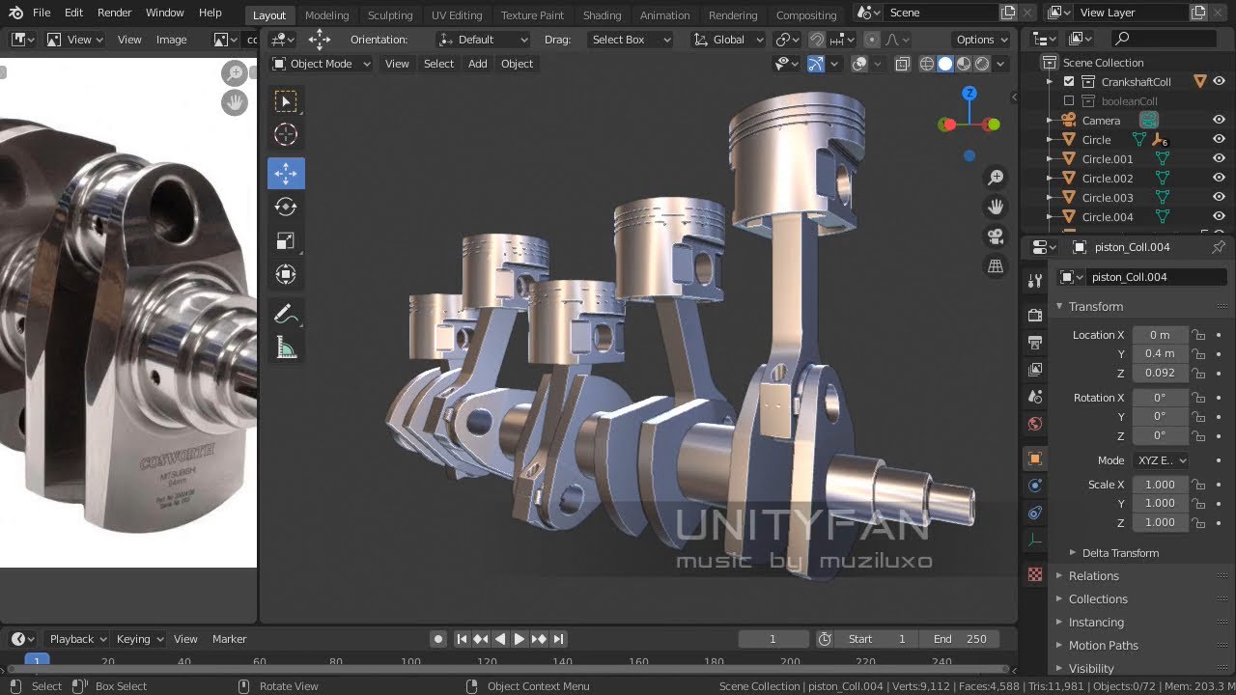Select the Select Box tool in viewport toolbar
1236x695 pixels.
coord(286,101)
